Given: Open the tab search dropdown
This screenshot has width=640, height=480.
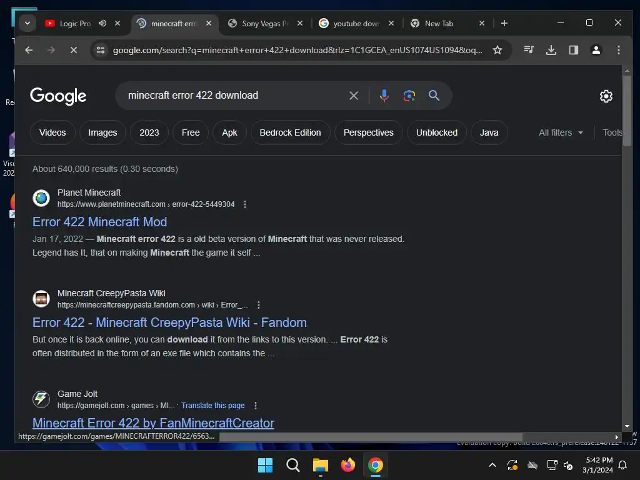Looking at the screenshot, I should [x=27, y=23].
